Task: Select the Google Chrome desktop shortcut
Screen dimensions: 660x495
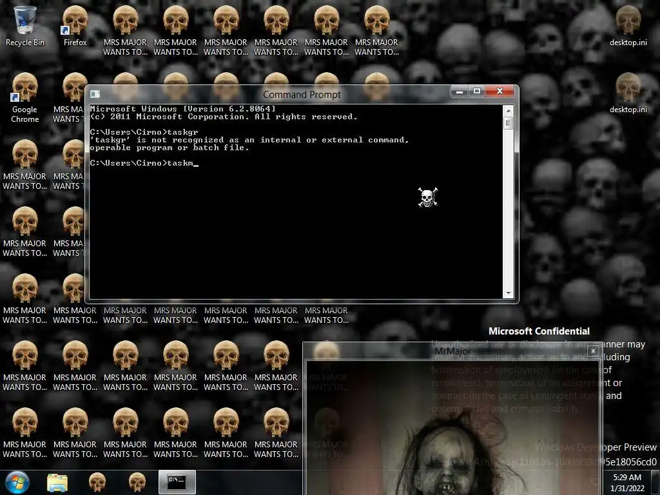Action: tap(24, 98)
